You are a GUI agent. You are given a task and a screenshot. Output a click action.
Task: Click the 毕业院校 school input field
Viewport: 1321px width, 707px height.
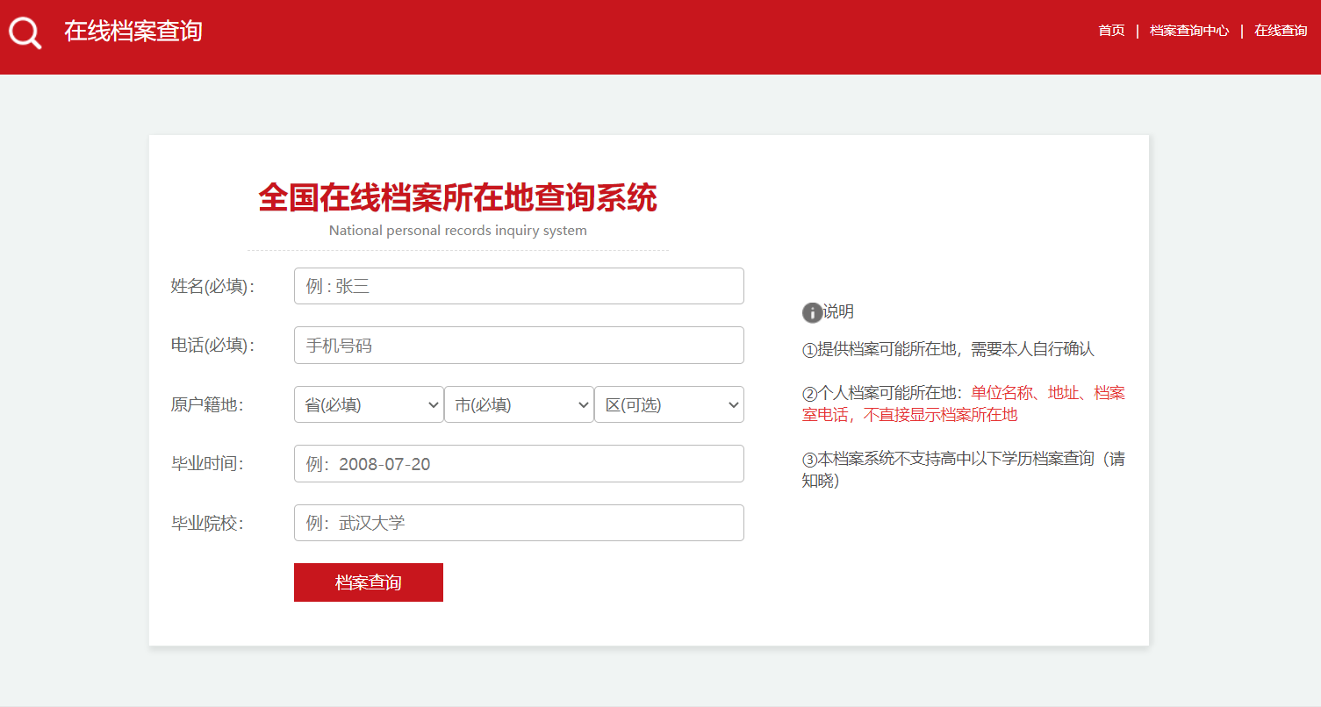[x=519, y=523]
